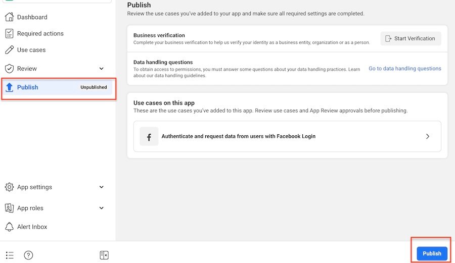This screenshot has width=455, height=263.
Task: Expand the App roles chevron
Action: (x=101, y=208)
